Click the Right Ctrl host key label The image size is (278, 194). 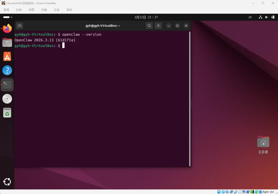pyautogui.click(x=268, y=192)
